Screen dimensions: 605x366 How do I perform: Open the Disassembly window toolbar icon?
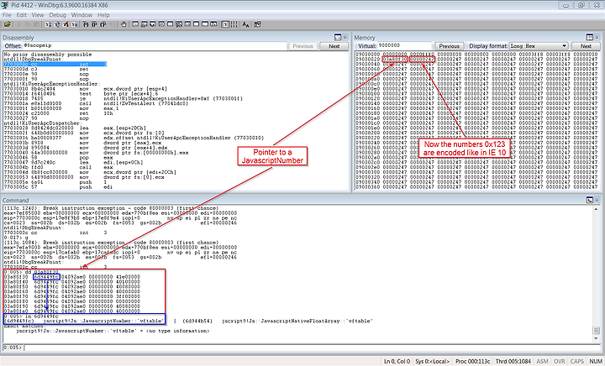pos(187,24)
